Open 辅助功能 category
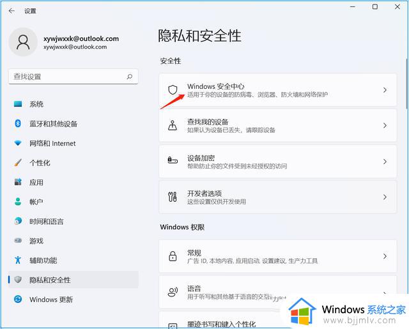This screenshot has height=329, width=409. pyautogui.click(x=73, y=260)
